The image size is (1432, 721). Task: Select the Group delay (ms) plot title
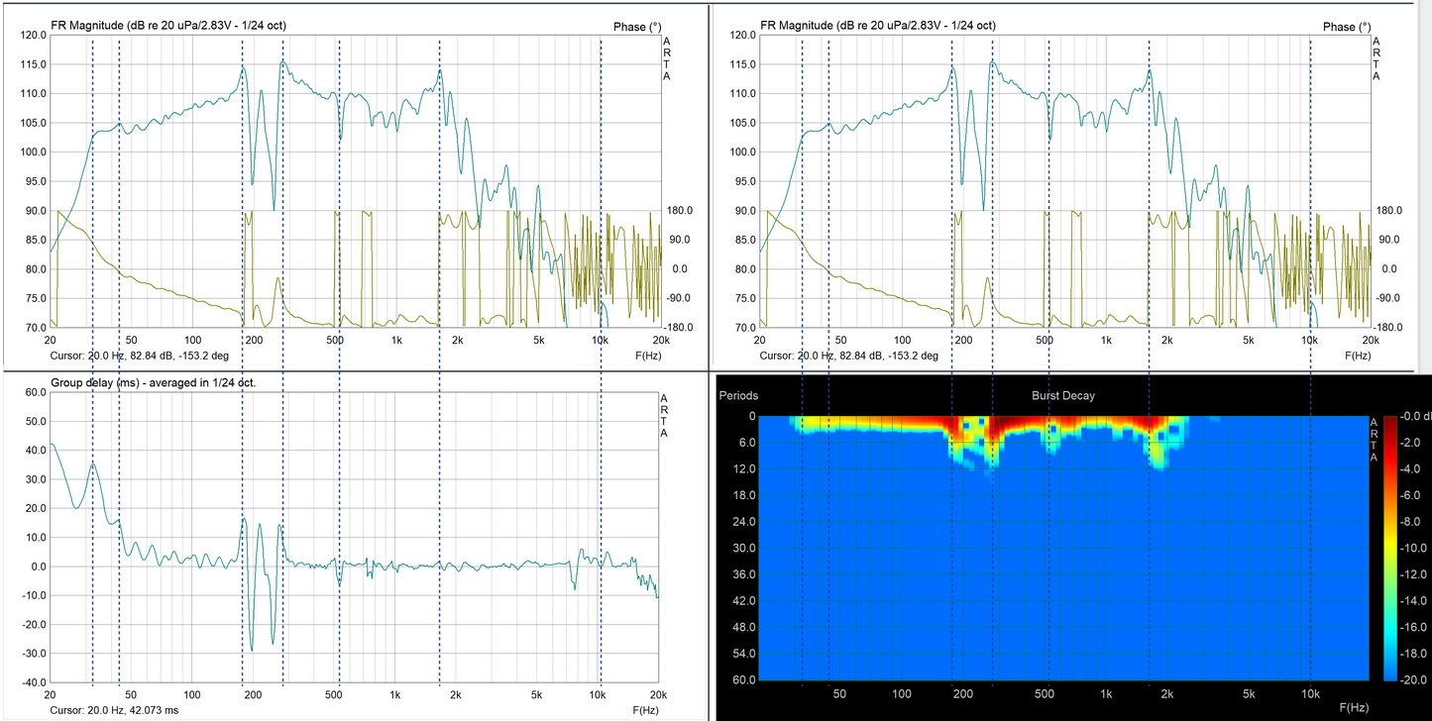(154, 382)
